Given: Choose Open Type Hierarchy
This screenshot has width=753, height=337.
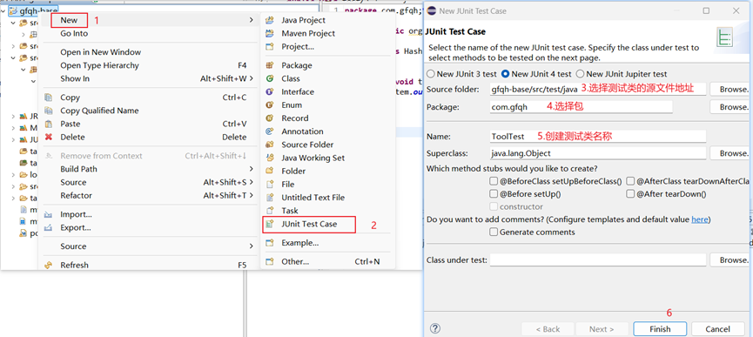Looking at the screenshot, I should point(99,65).
